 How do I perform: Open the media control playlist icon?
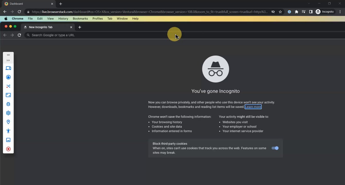pyautogui.click(x=304, y=12)
